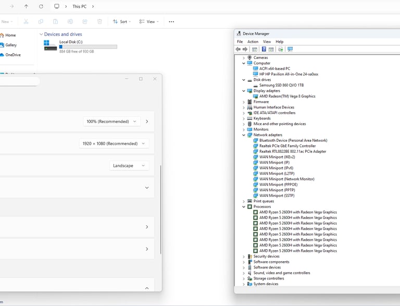Expand the Monitors node
400x306 pixels.
pos(244,130)
